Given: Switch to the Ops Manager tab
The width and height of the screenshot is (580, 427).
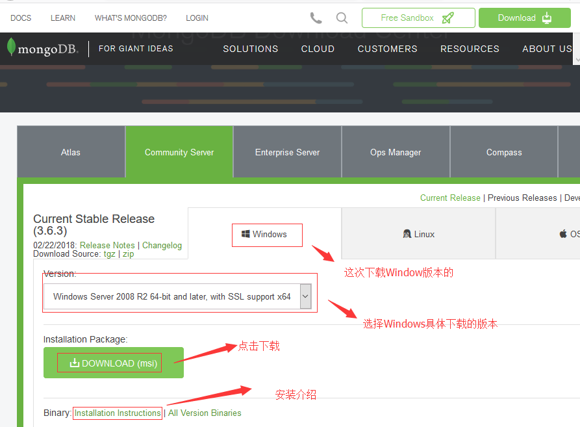Looking at the screenshot, I should pos(396,152).
